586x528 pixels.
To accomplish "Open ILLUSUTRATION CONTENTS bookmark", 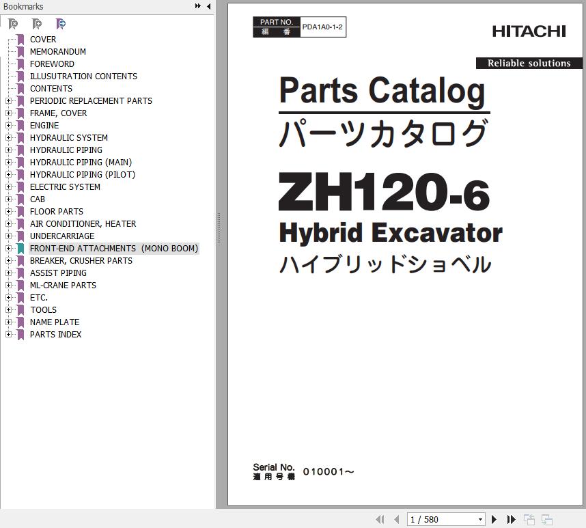I will pos(83,77).
